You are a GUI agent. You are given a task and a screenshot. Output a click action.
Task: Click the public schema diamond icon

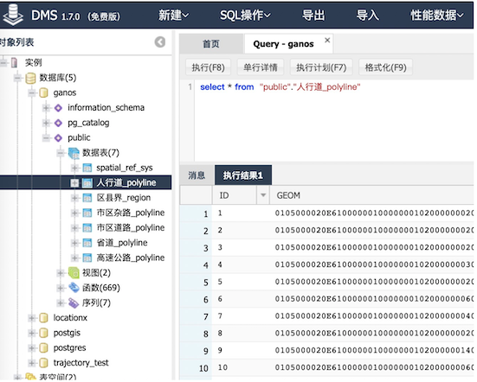point(58,138)
